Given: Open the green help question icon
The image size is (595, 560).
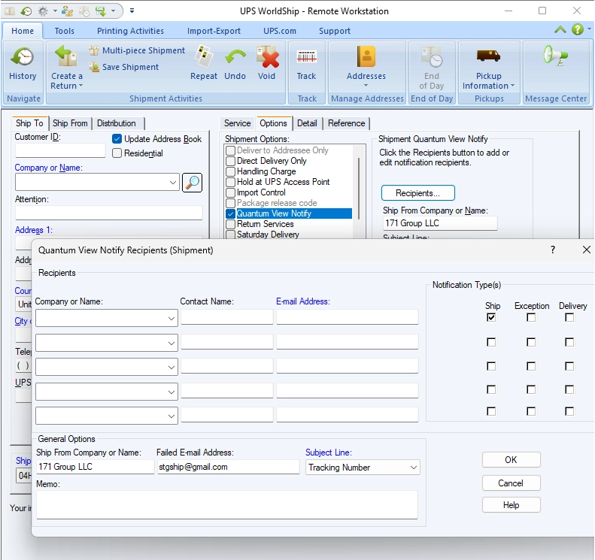Looking at the screenshot, I should (578, 29).
